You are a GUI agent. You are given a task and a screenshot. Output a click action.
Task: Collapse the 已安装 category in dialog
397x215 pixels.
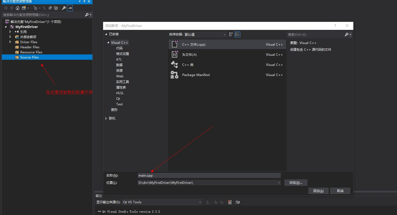(106, 34)
